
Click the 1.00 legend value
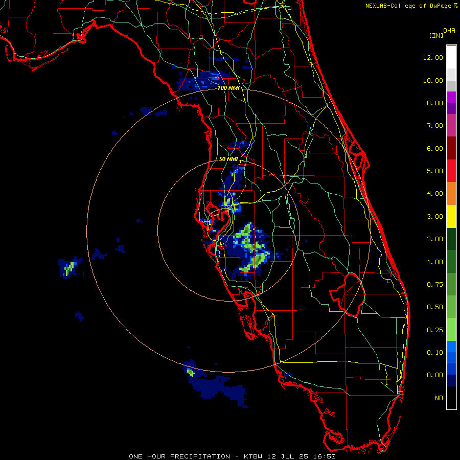pyautogui.click(x=435, y=262)
